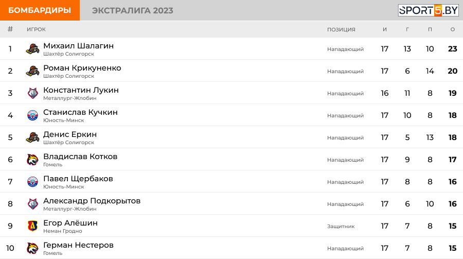Click team logo next to Павел Щербаков

(32, 182)
